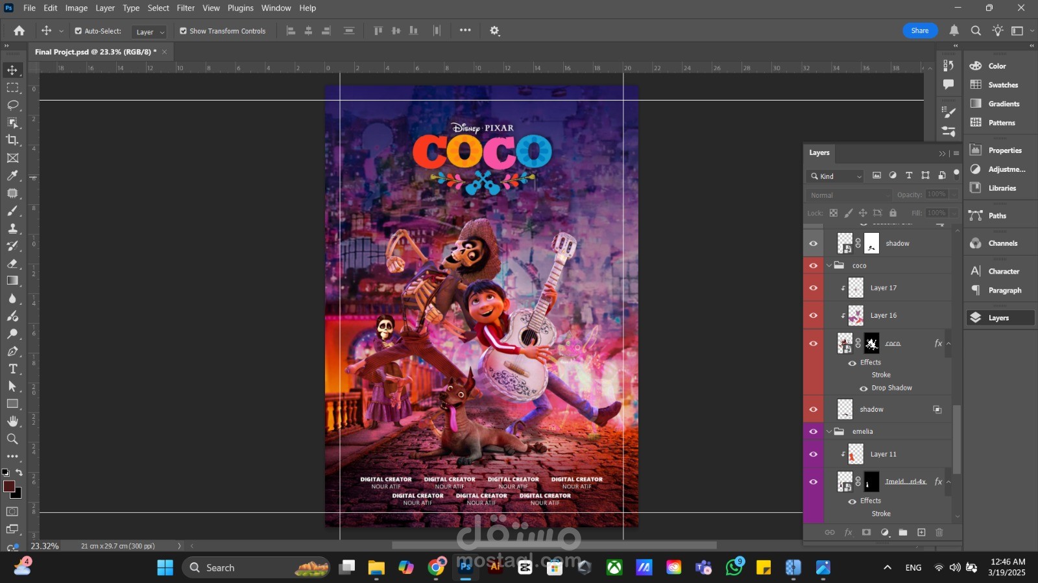Select the Frame tool
Image resolution: width=1038 pixels, height=583 pixels.
[12, 158]
